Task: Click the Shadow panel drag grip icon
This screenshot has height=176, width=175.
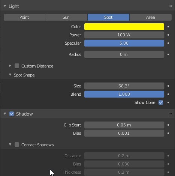Action: 170,114
